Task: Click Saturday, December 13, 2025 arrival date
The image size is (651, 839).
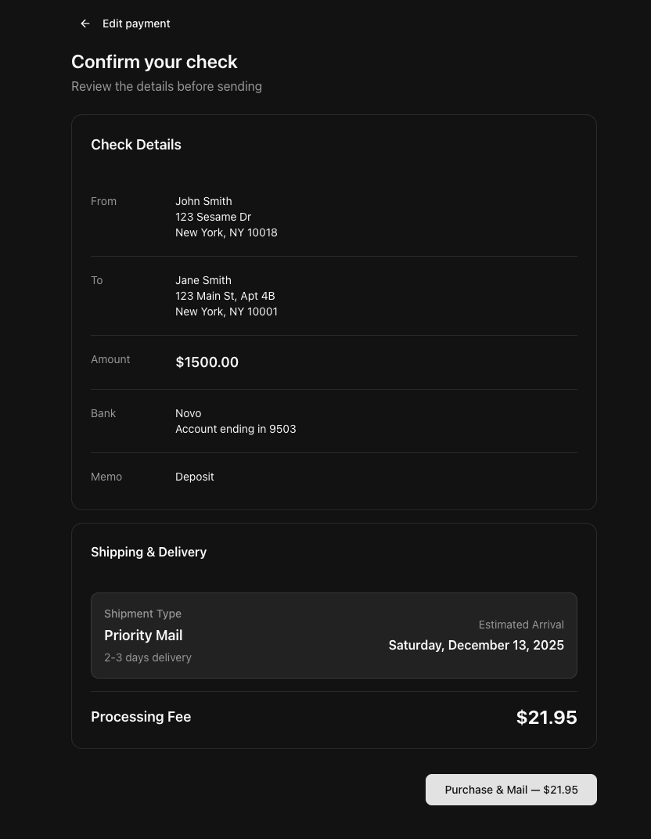Action: [x=476, y=645]
